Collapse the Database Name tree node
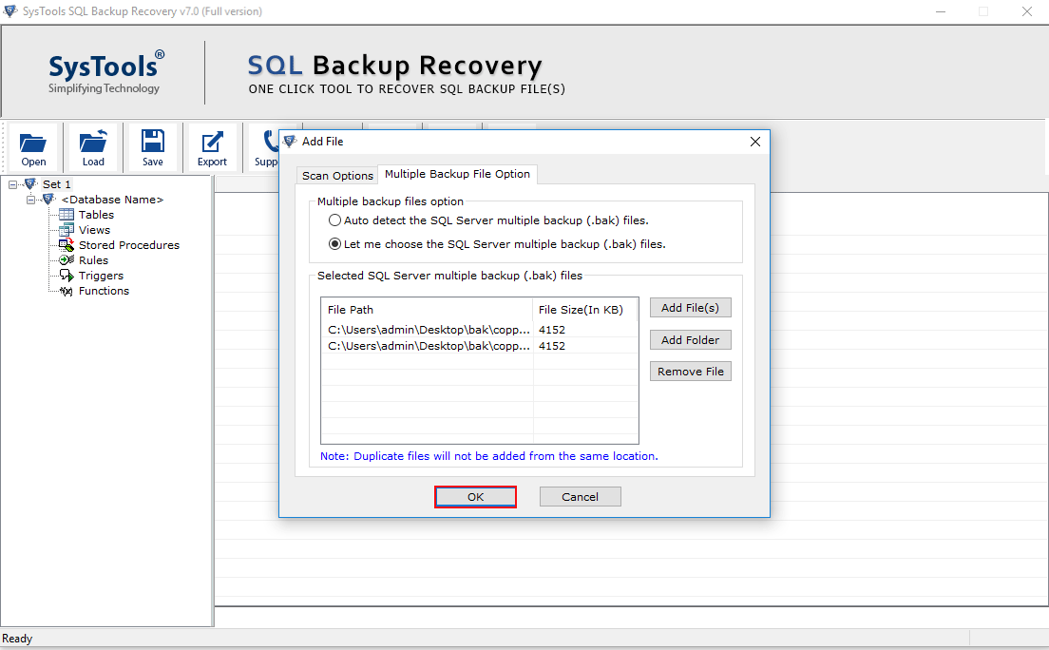Image resolution: width=1049 pixels, height=650 pixels. (30, 200)
